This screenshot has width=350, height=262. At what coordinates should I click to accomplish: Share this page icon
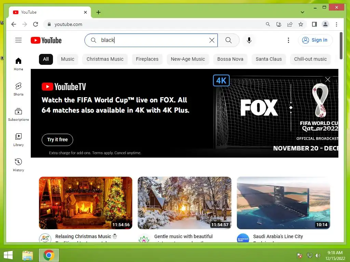click(290, 24)
